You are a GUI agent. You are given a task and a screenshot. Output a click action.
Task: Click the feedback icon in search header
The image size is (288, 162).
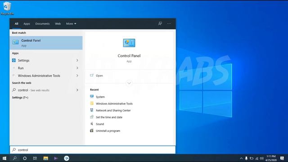(160, 23)
